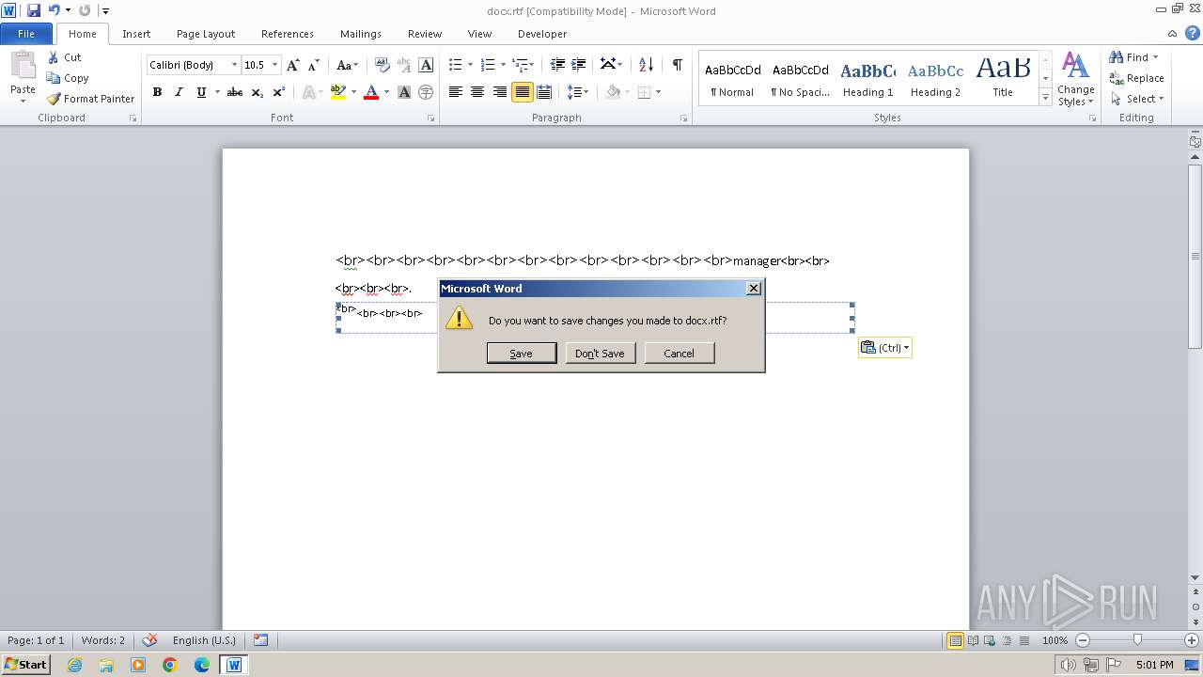Click Increase Indent icon
This screenshot has height=677, width=1203.
pyautogui.click(x=579, y=65)
